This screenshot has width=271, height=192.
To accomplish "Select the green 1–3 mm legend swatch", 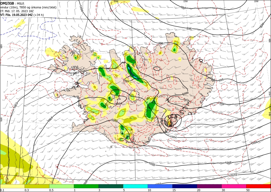I will tap(86, 186).
